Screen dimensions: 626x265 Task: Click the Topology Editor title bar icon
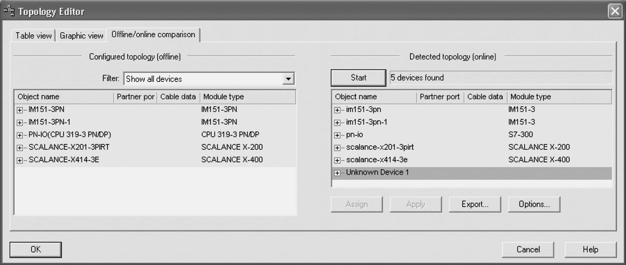click(x=9, y=11)
